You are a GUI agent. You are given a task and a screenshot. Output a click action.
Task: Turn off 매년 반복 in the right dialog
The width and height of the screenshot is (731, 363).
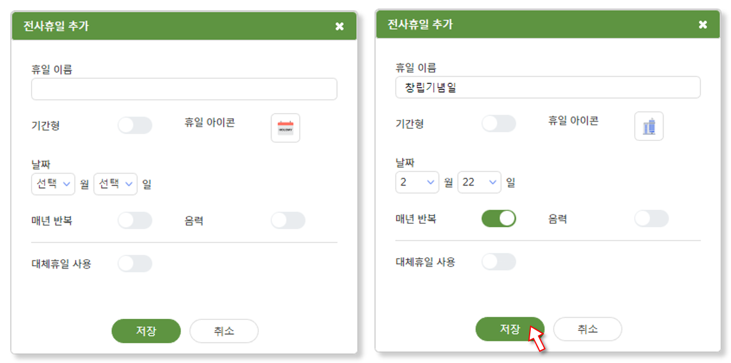499,218
